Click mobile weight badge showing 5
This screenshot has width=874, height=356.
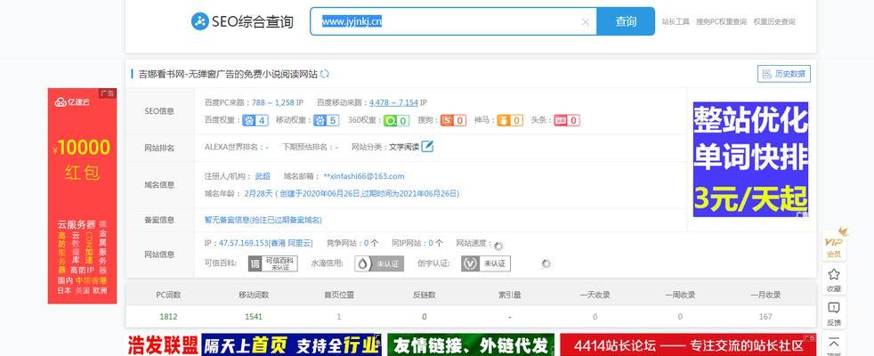click(326, 120)
